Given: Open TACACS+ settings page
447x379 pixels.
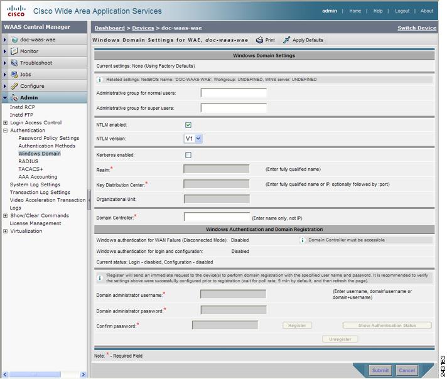Looking at the screenshot, I should point(31,169).
